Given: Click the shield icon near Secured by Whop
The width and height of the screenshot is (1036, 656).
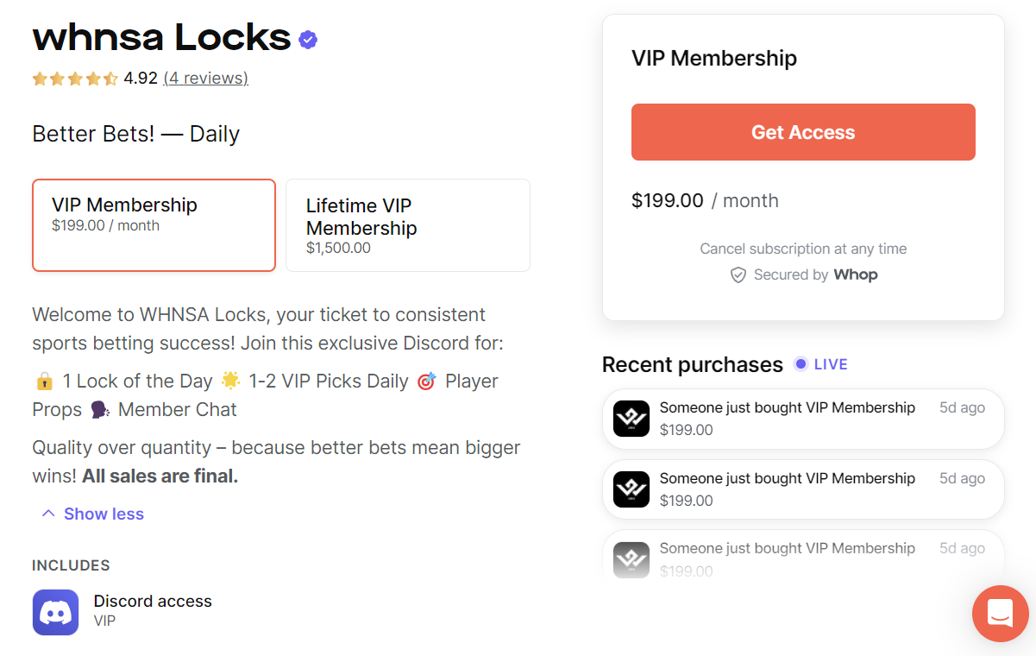Looking at the screenshot, I should pos(738,275).
